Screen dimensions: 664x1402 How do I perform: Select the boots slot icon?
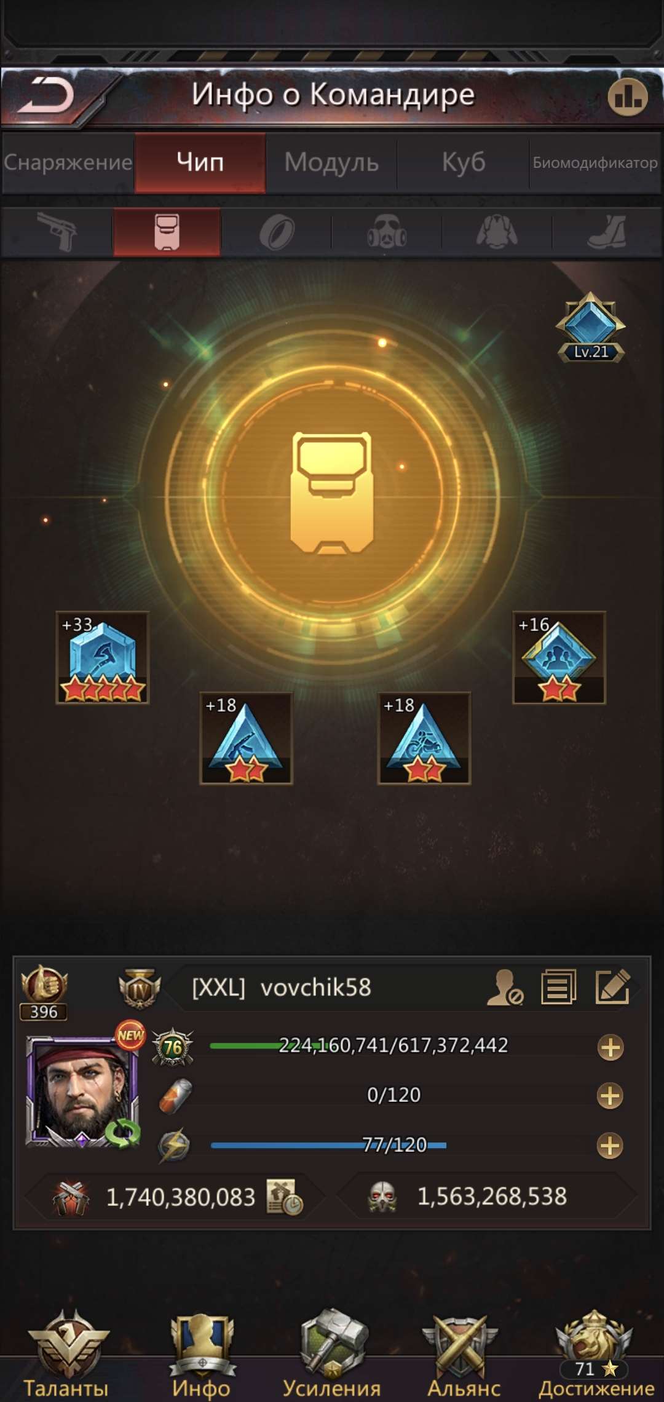point(607,232)
